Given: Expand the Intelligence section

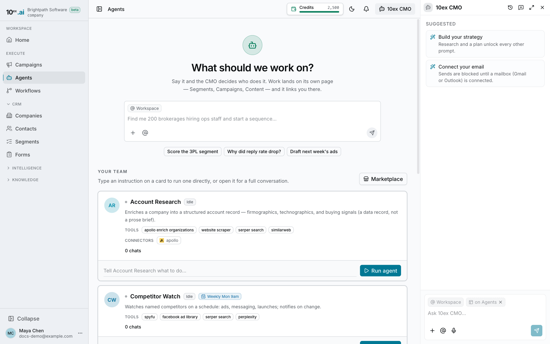Looking at the screenshot, I should (x=24, y=168).
